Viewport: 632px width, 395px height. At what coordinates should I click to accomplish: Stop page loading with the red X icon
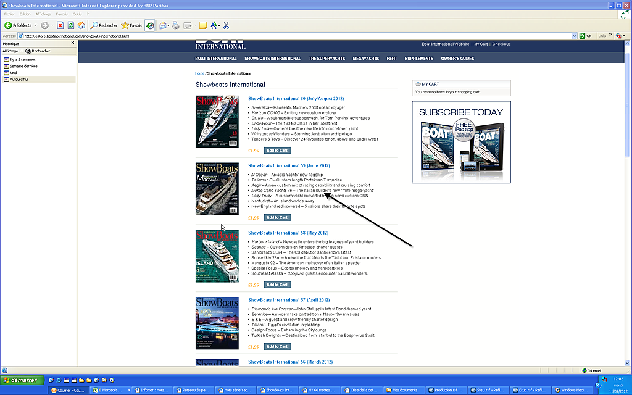click(60, 25)
